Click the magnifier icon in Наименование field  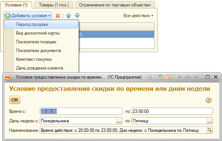pyautogui.click(x=210, y=130)
